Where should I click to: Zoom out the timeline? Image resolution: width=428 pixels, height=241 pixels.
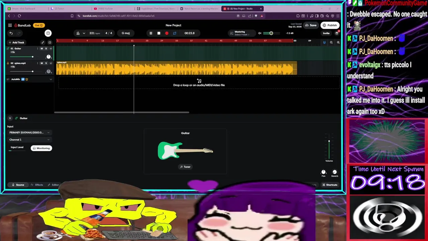click(x=331, y=43)
